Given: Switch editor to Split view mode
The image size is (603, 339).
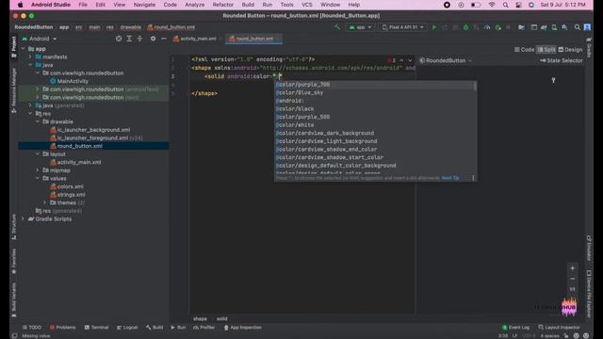Looking at the screenshot, I should tap(546, 50).
